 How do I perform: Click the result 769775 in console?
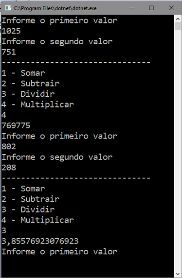[x=16, y=125]
